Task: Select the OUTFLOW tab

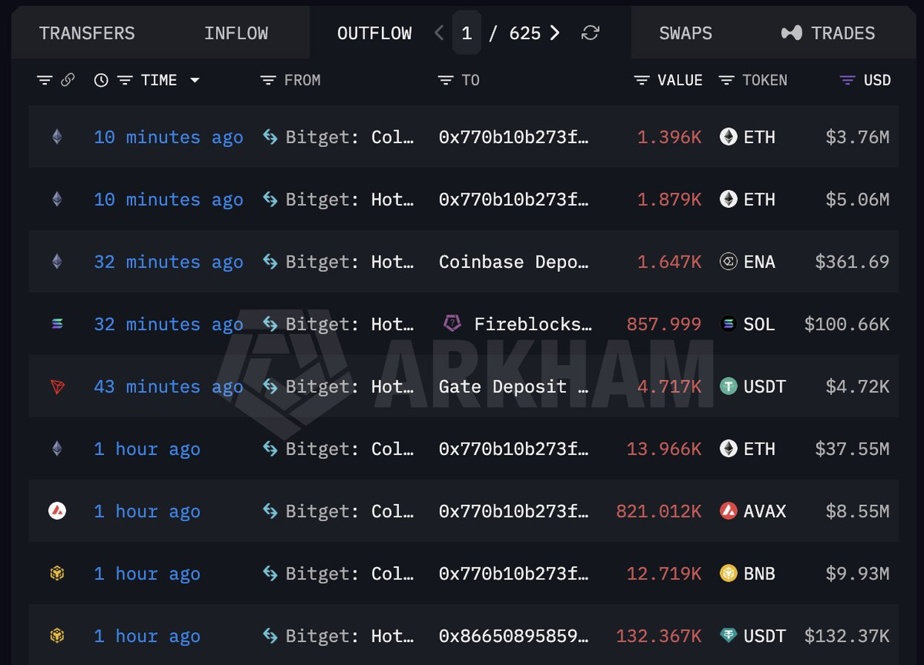Action: [x=374, y=33]
